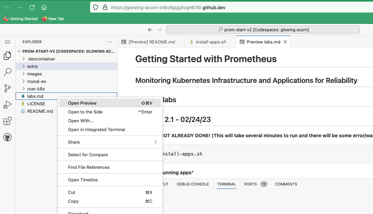Expand the mysql-ex folder
The height and width of the screenshot is (214, 373).
coord(36,81)
